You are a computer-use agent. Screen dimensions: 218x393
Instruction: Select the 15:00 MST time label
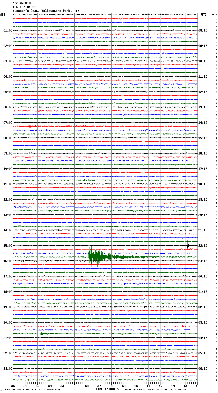tap(8, 246)
